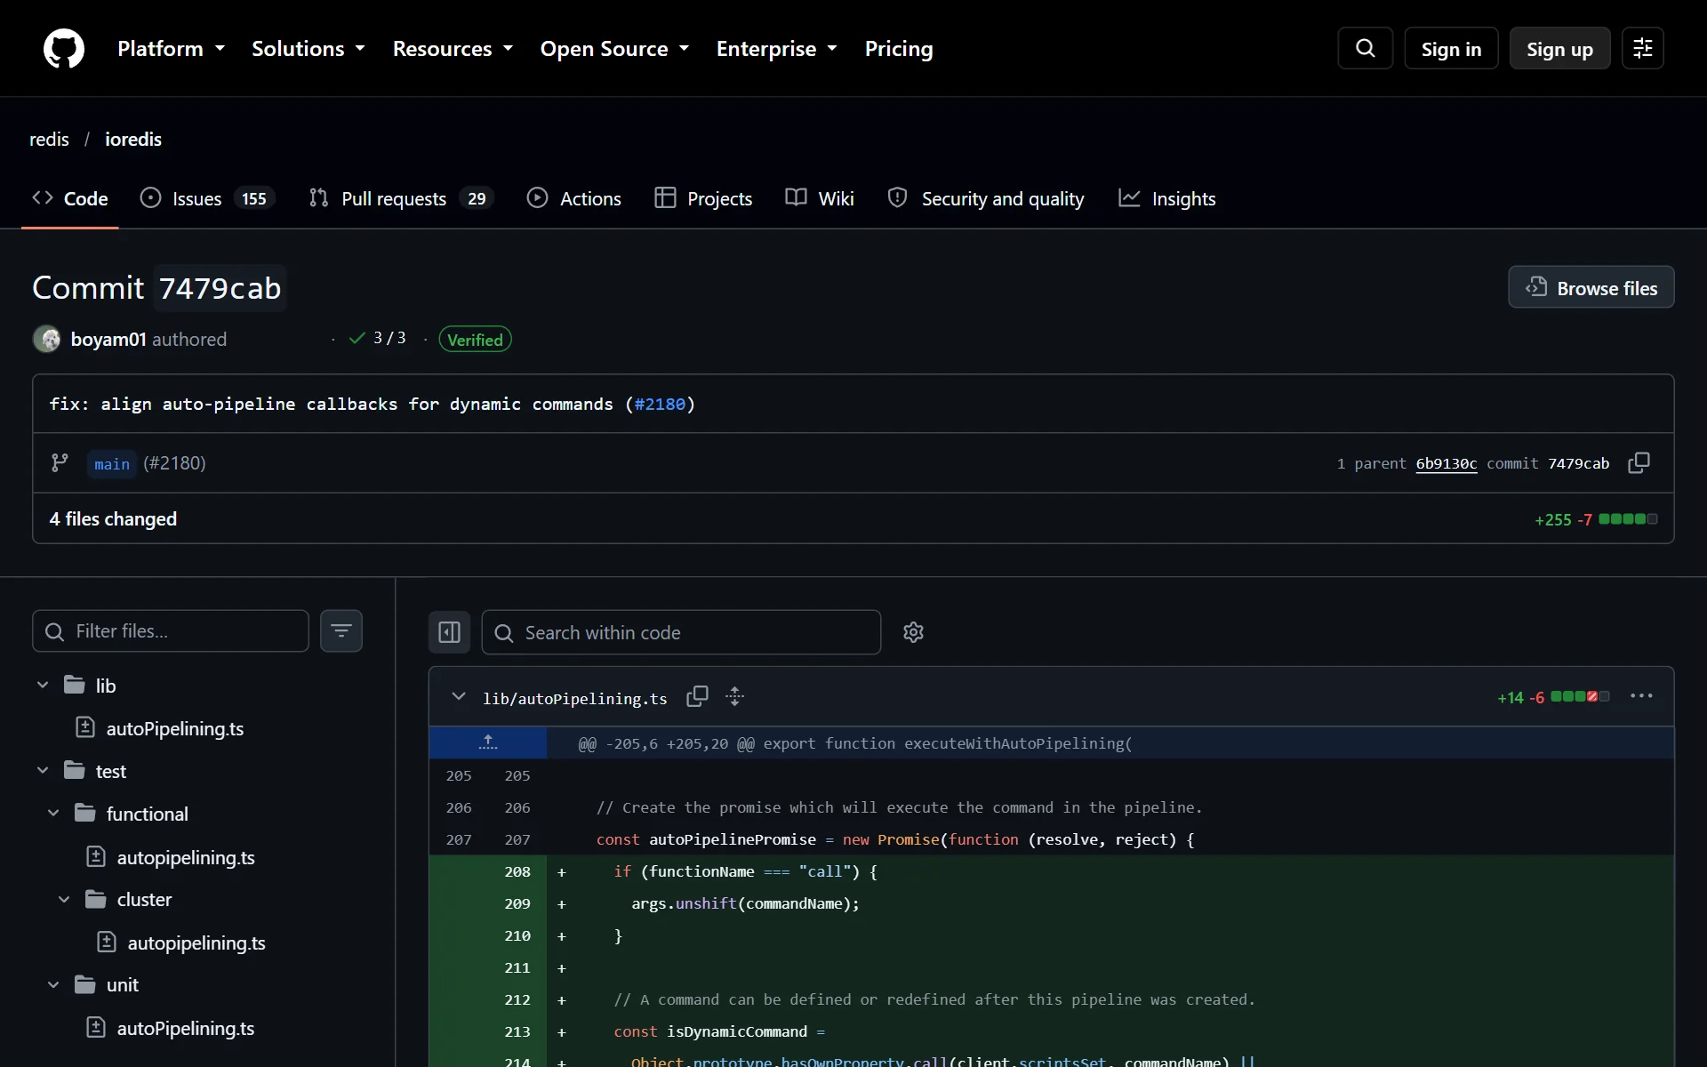Select unit autoPipelining.ts in file tree
Screen dimensions: 1707x1067
[x=186, y=1028]
